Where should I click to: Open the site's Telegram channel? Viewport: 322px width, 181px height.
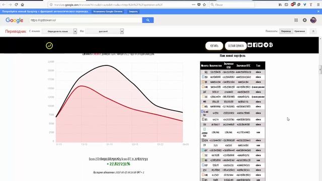click(266, 45)
